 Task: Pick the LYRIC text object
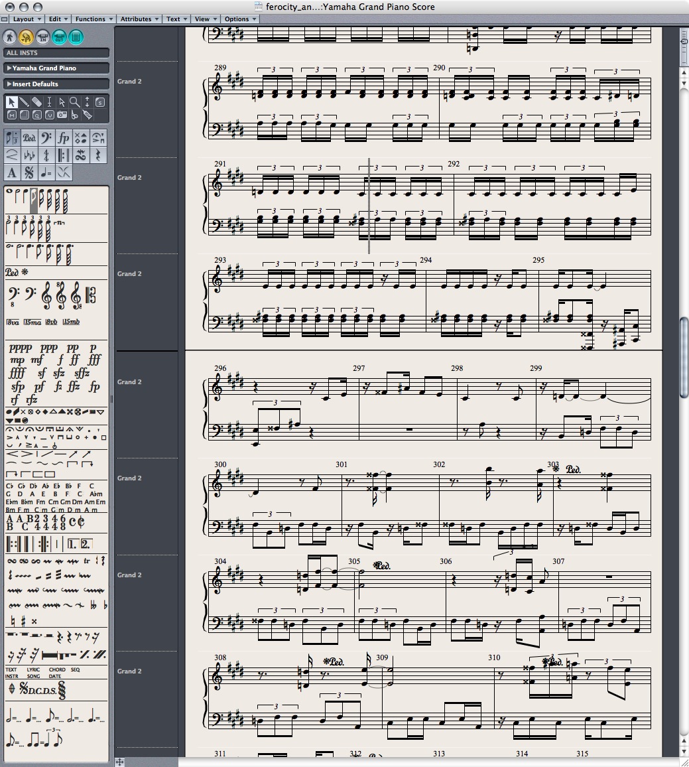tap(33, 669)
